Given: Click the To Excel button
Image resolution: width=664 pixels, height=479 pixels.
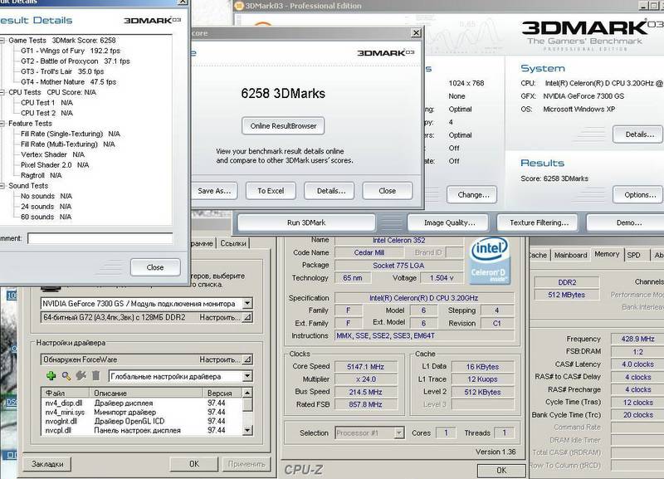Looking at the screenshot, I should (271, 191).
